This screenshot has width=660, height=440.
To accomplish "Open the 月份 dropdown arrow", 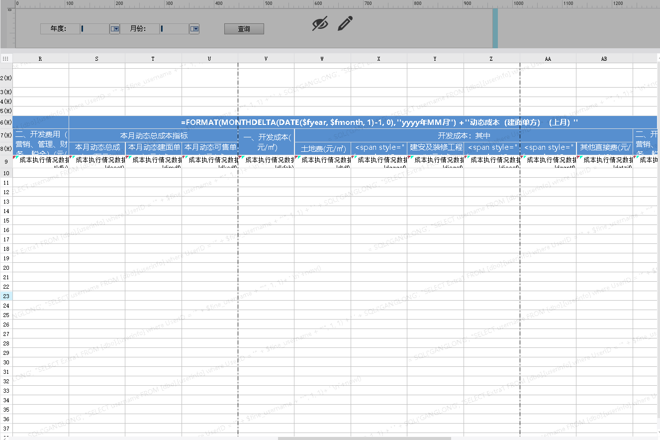I will (x=194, y=29).
